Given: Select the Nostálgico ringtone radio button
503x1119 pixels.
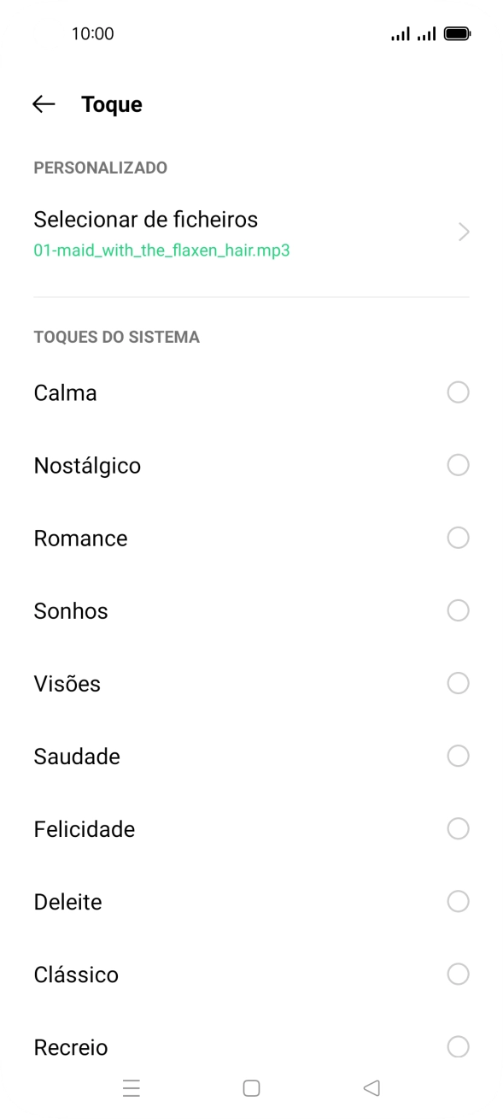Looking at the screenshot, I should [x=459, y=465].
